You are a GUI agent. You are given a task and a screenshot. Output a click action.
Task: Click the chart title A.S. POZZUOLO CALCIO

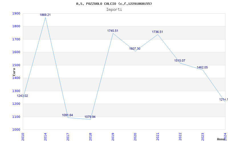114,4
